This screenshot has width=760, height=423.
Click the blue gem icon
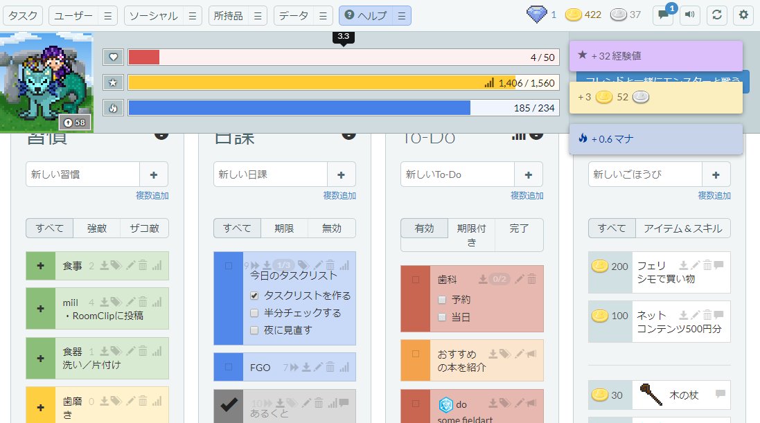pyautogui.click(x=536, y=15)
